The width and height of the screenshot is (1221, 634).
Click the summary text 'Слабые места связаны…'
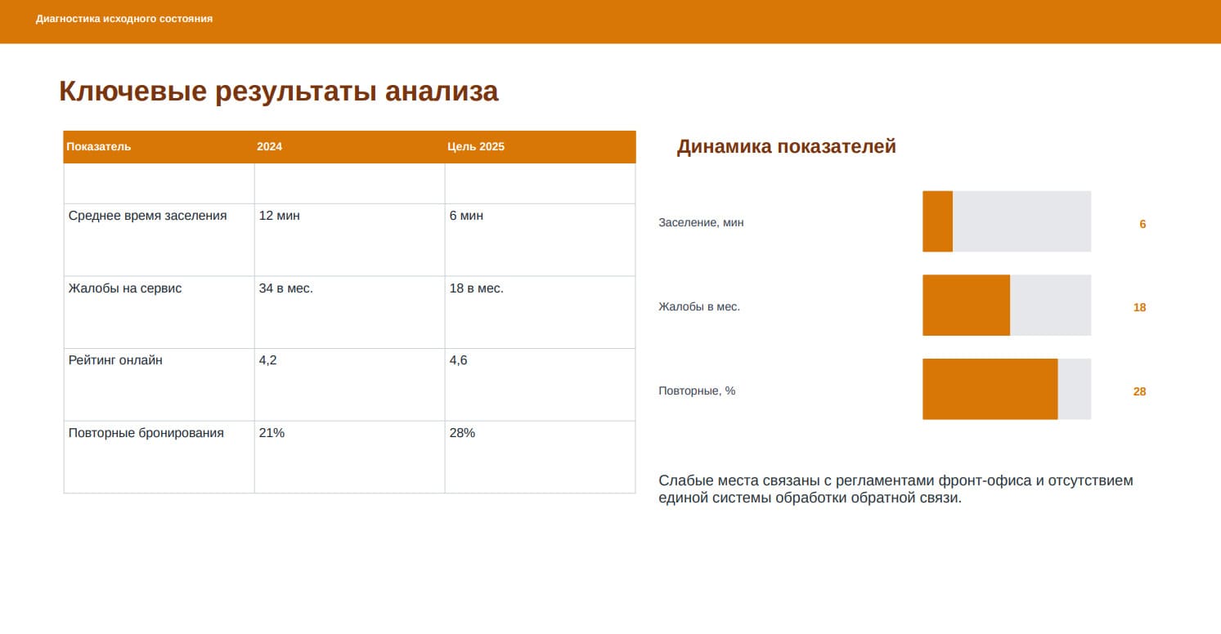pyautogui.click(x=896, y=489)
